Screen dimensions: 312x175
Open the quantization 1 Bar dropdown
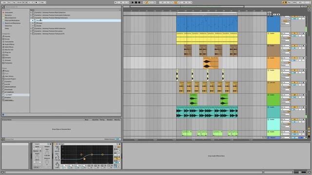43,2
